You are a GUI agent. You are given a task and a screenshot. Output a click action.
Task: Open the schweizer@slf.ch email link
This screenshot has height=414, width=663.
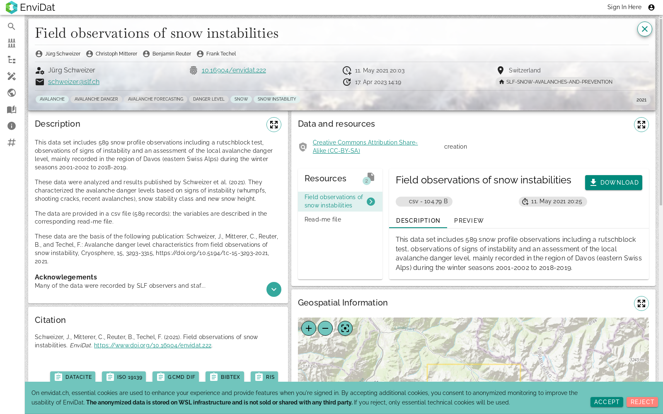coord(74,82)
